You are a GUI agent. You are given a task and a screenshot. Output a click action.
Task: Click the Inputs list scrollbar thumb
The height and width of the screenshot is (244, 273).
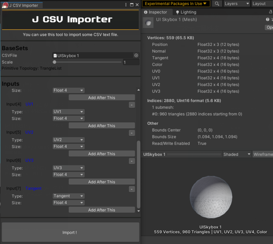[139, 174]
